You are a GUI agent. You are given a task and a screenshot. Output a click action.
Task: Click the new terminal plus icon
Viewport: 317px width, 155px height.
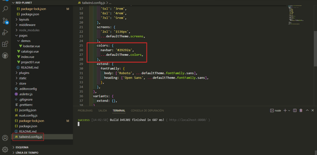[x=285, y=110]
